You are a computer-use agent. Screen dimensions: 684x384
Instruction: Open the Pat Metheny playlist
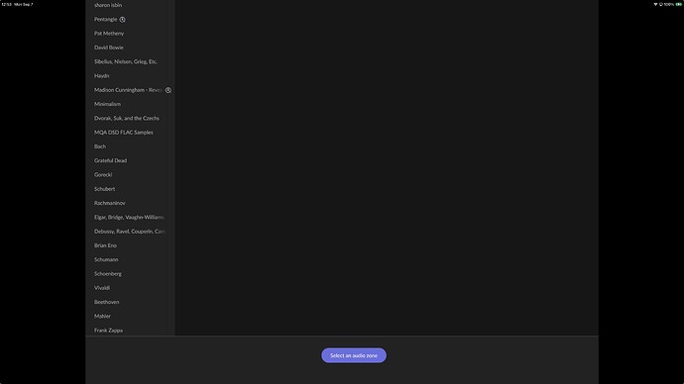click(x=109, y=33)
